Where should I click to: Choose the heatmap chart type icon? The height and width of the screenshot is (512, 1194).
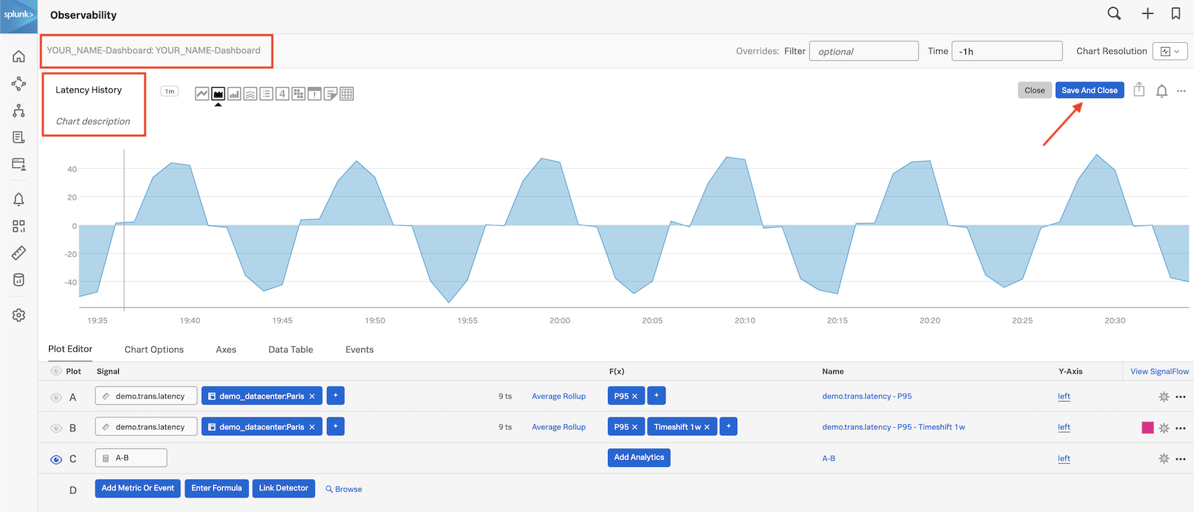click(298, 94)
